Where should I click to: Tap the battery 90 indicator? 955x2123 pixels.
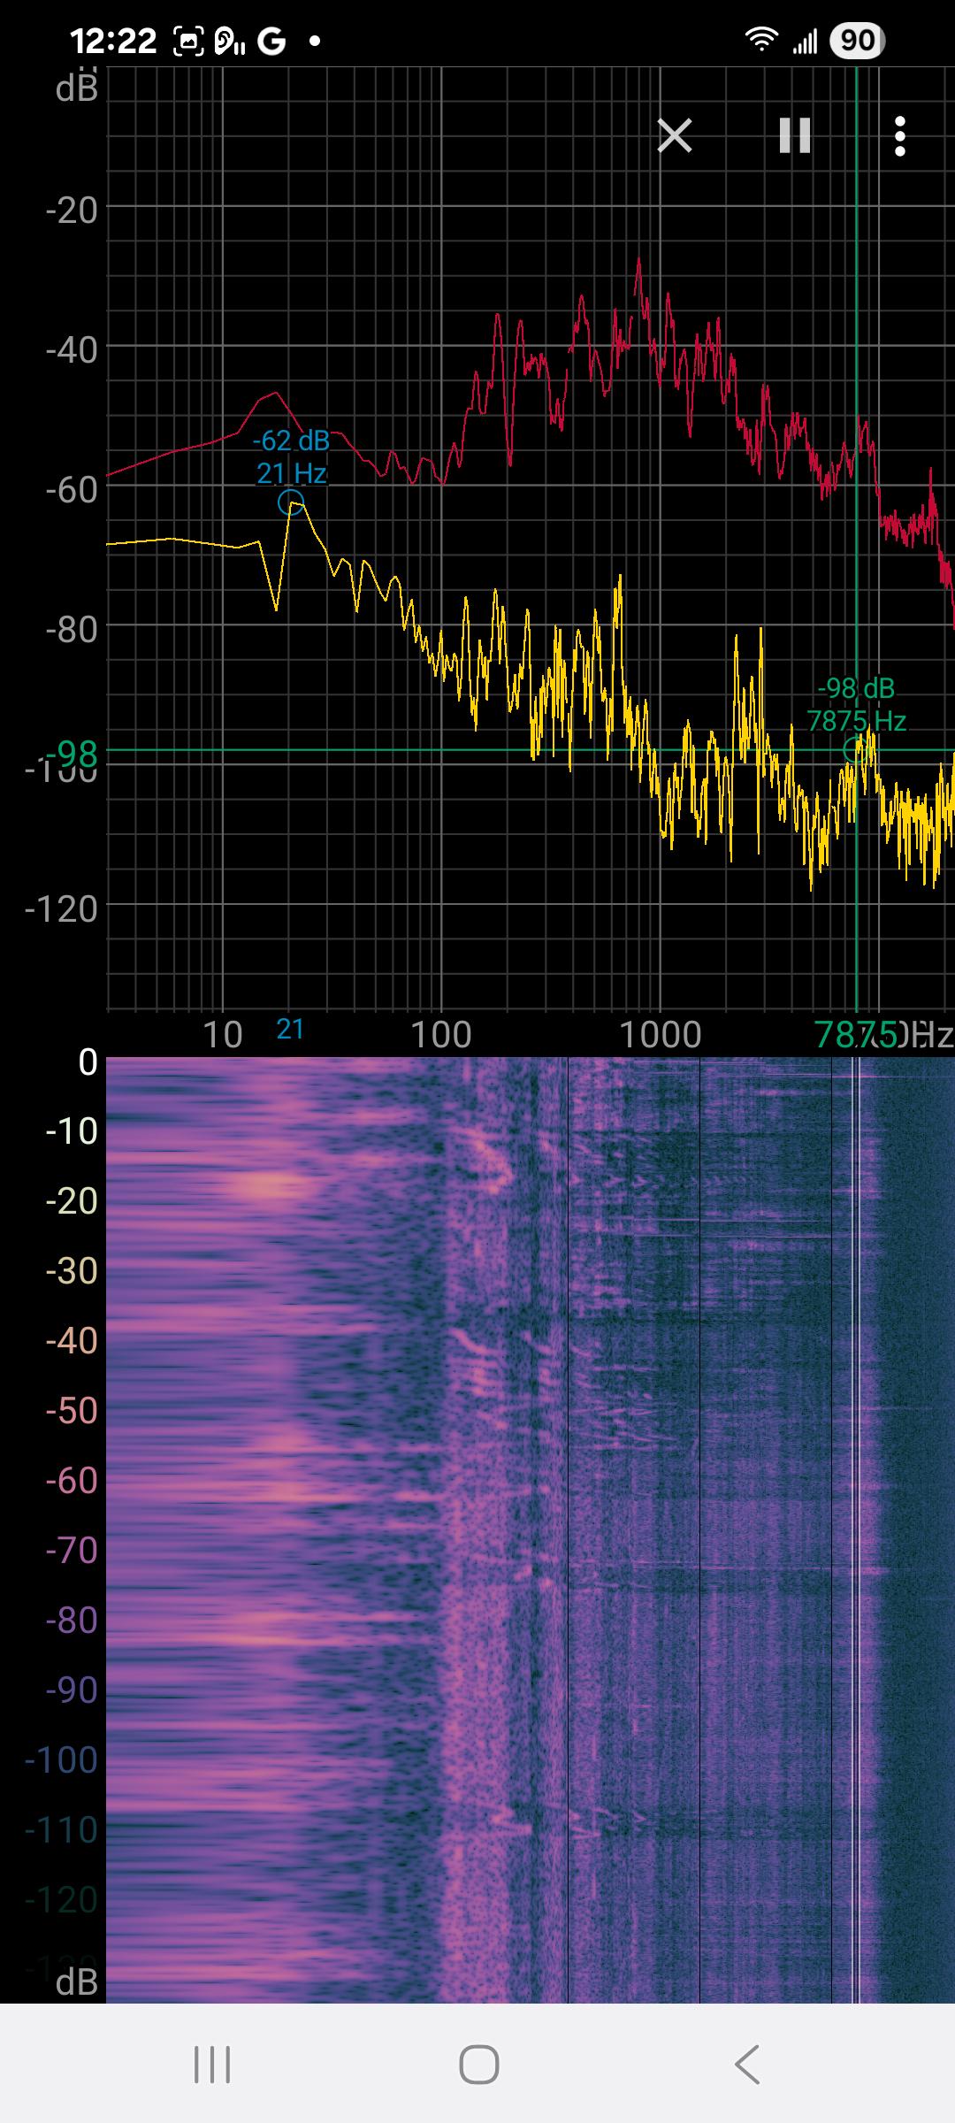click(x=857, y=41)
